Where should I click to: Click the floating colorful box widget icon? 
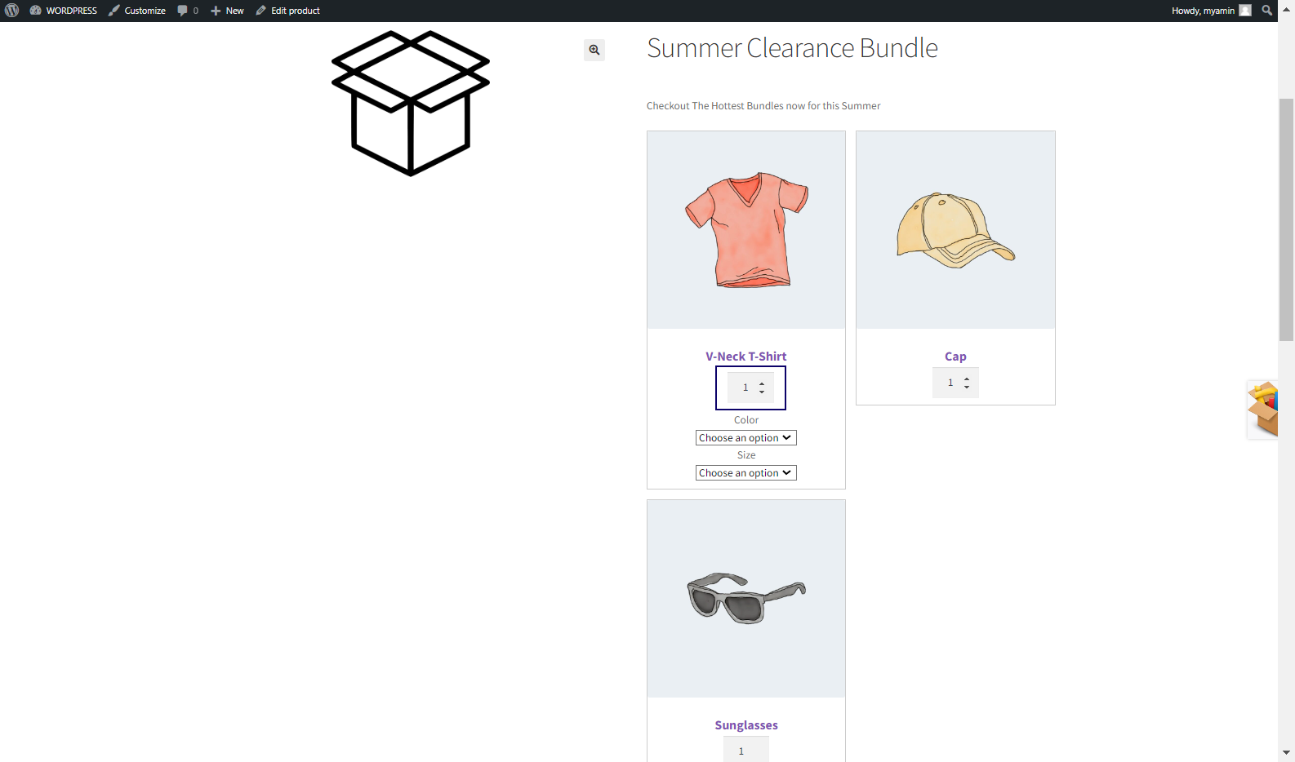click(x=1263, y=410)
